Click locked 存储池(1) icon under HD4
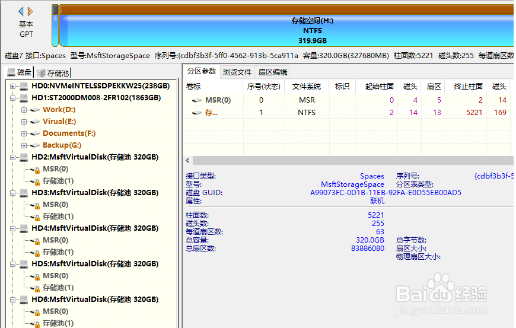Viewport: 516px width, 328px height. [x=35, y=252]
